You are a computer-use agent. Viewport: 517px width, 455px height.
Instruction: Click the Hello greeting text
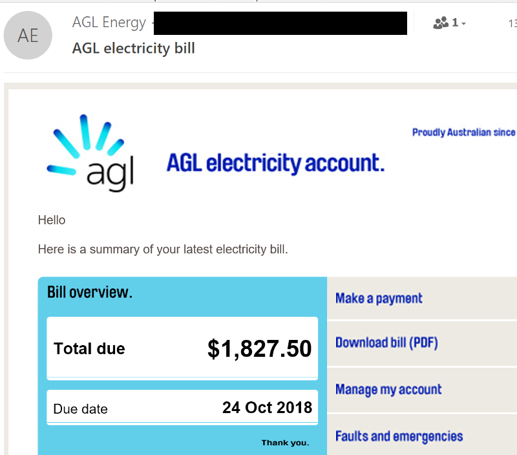tap(52, 220)
